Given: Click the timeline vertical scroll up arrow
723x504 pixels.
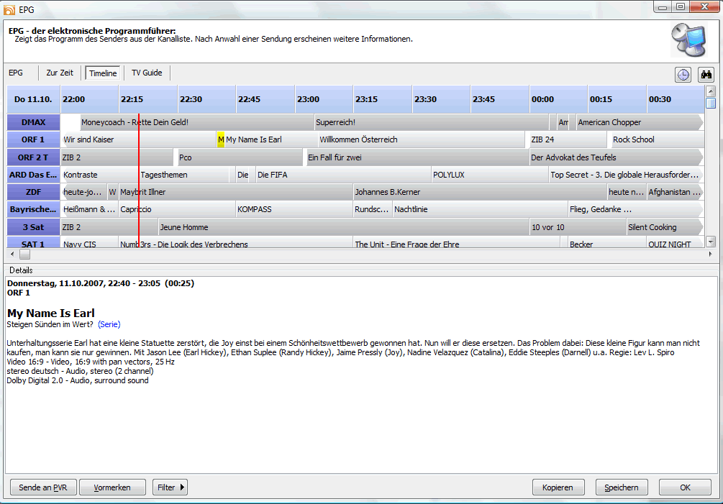Looking at the screenshot, I should [711, 91].
